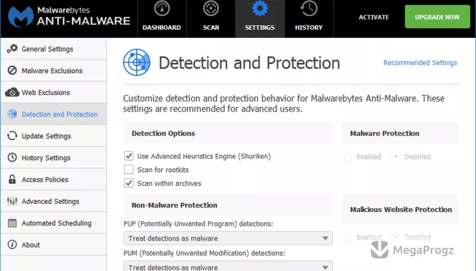Open Malware Exclusions in sidebar
This screenshot has width=476, height=271.
tap(54, 70)
